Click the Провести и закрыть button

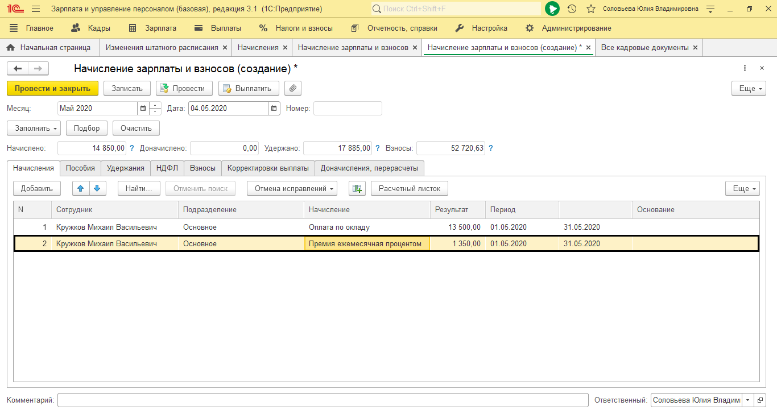pos(52,88)
